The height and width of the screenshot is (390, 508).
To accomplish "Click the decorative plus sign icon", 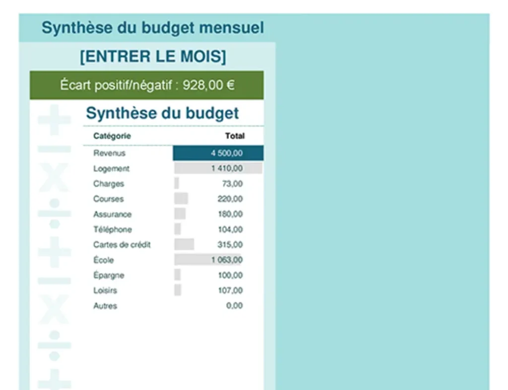I will pyautogui.click(x=55, y=117).
